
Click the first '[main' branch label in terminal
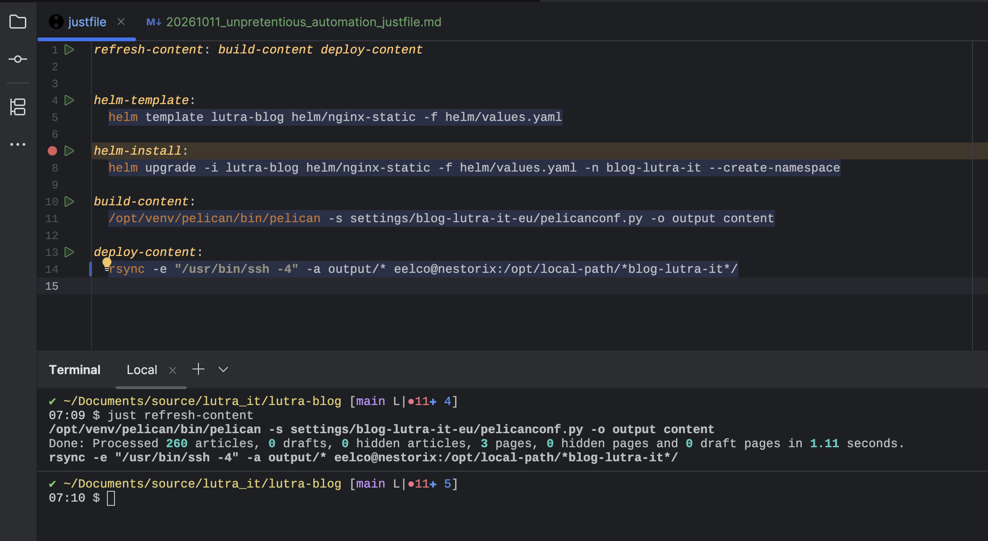(367, 401)
